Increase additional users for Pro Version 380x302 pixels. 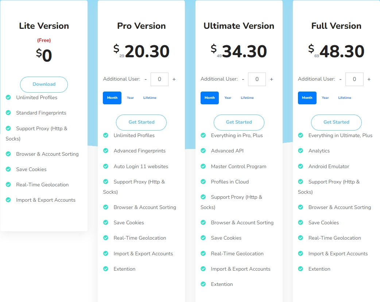pos(174,79)
